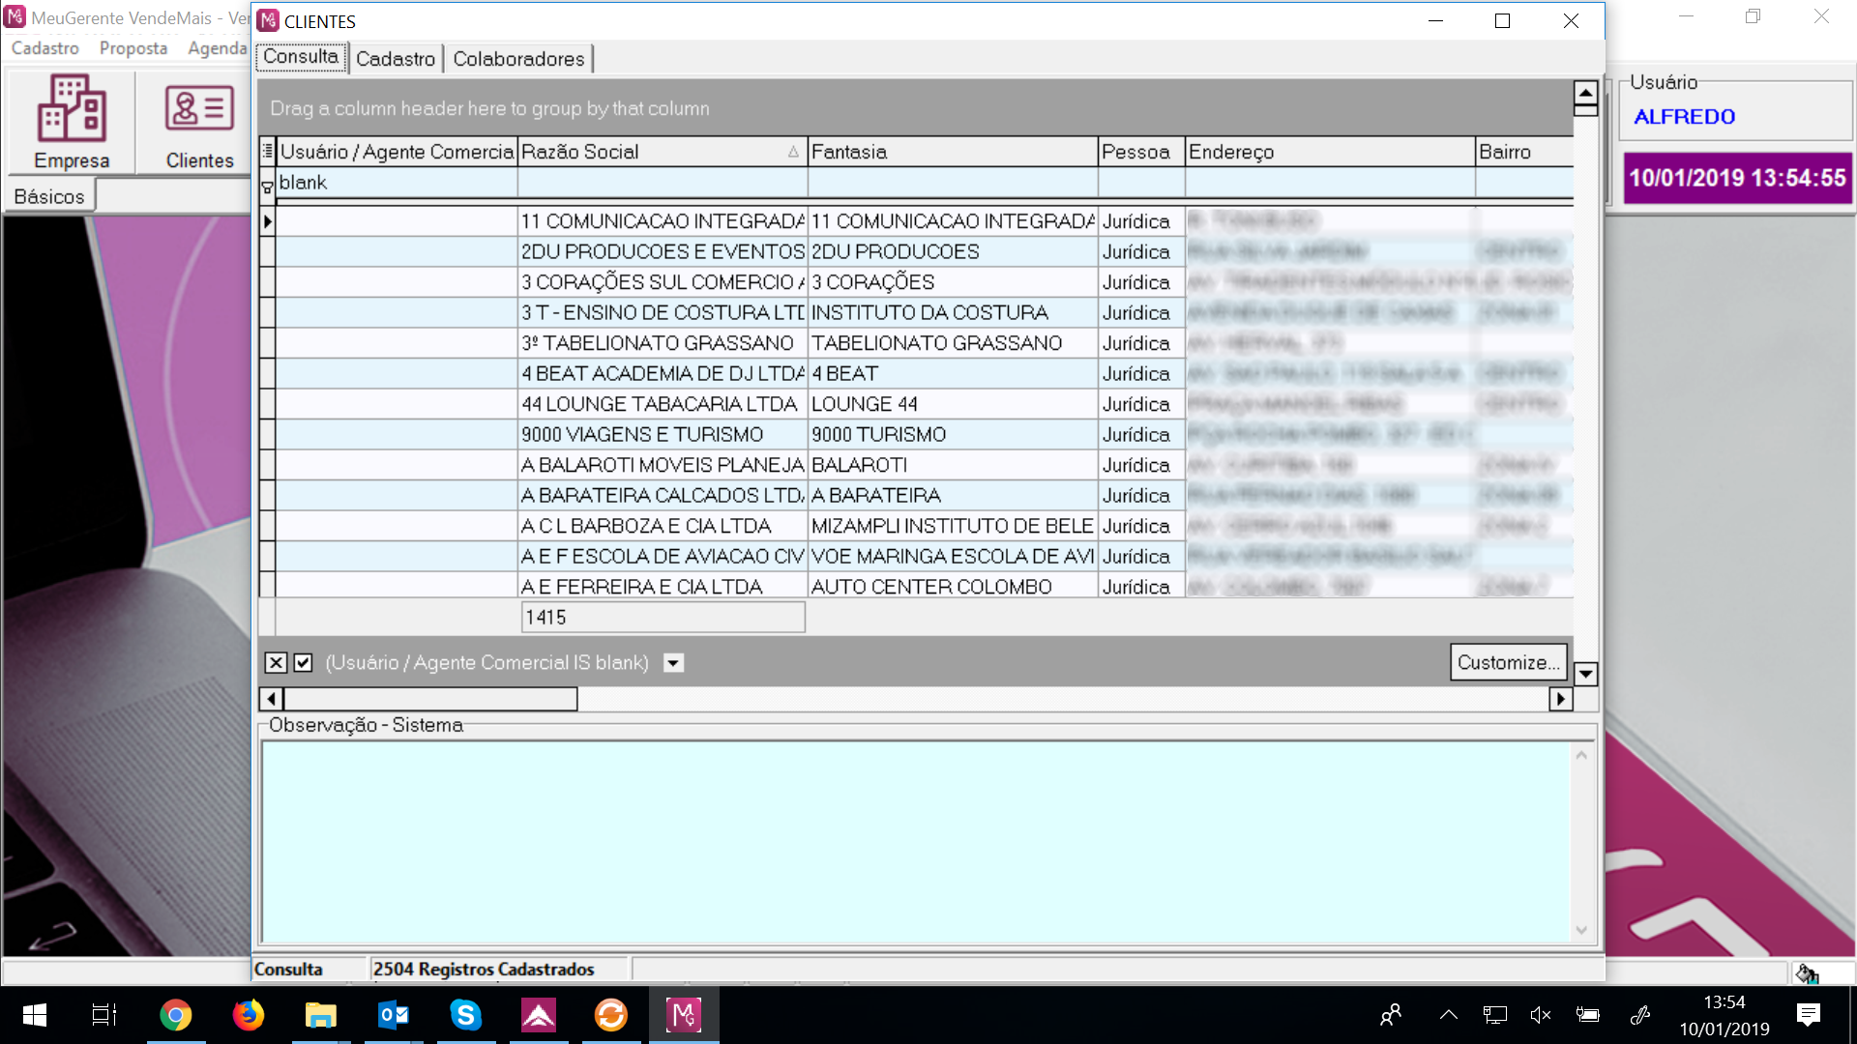Open Task View on the taskbar

pyautogui.click(x=104, y=1015)
